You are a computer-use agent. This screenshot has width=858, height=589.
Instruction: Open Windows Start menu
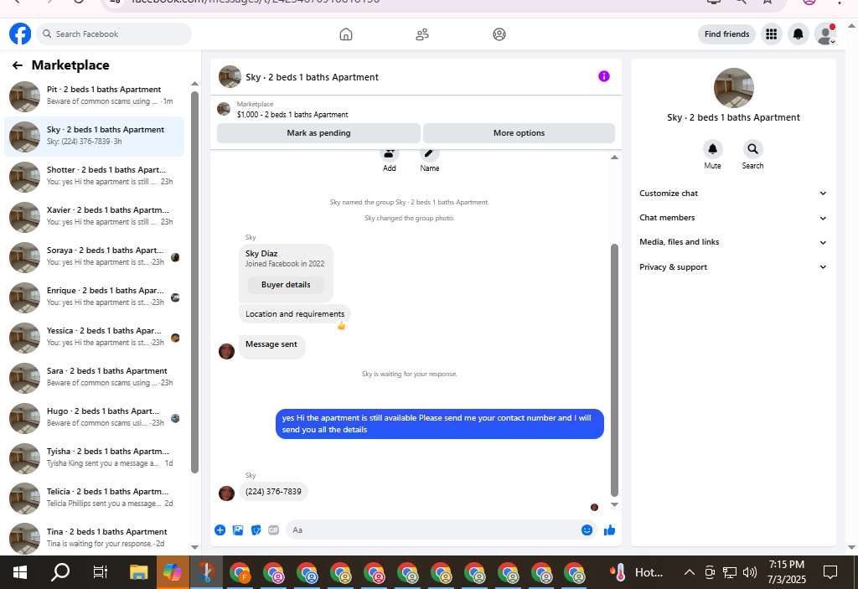pos(20,572)
